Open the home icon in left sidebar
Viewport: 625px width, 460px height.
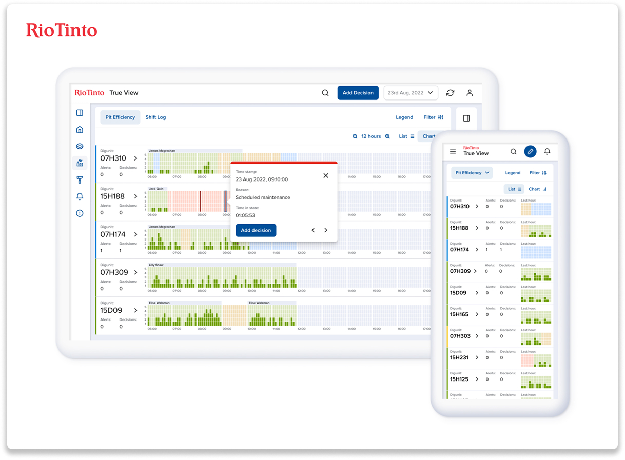click(80, 130)
